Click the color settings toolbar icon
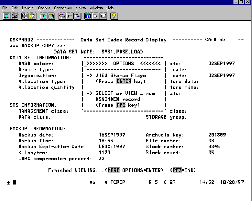 [61, 16]
